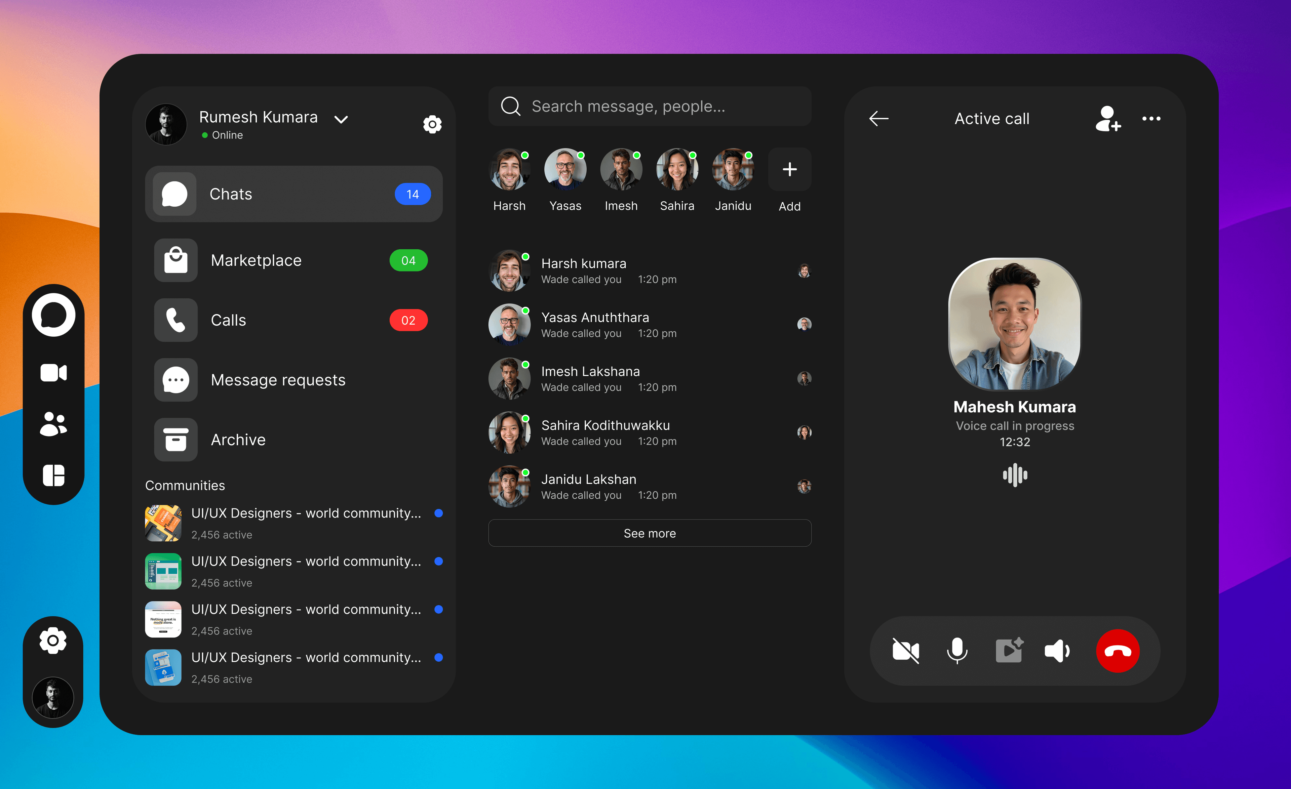Open Sahira Kodithuwakku conversation
The image size is (1291, 789).
(650, 432)
